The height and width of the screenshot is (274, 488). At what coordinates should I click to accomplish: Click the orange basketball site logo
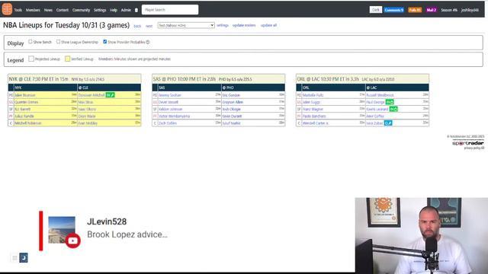pyautogui.click(x=7, y=9)
